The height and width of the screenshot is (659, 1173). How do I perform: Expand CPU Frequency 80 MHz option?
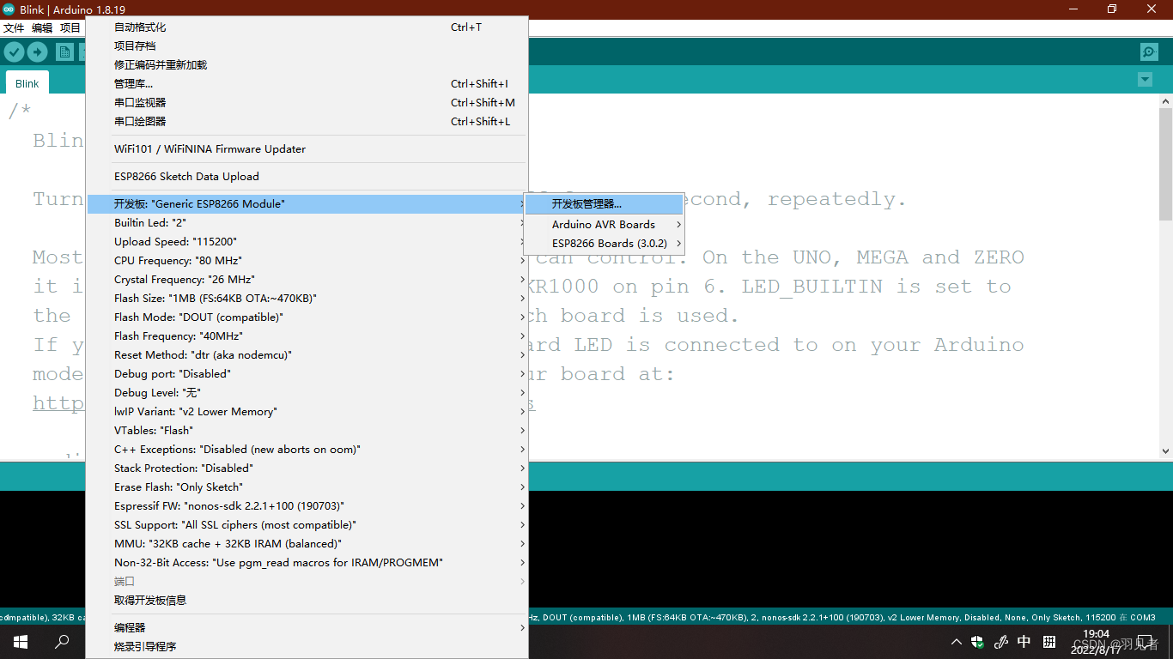click(307, 261)
